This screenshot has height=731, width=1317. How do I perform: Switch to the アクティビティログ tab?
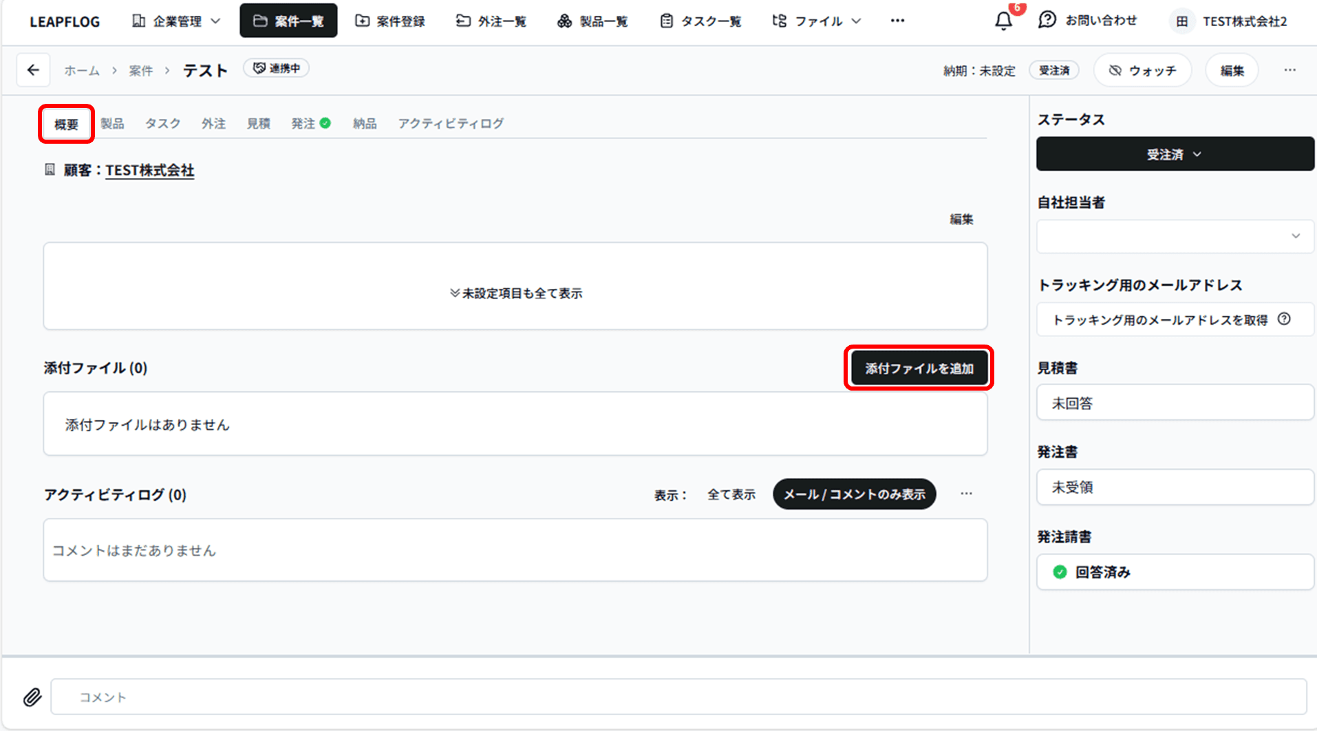coord(450,124)
